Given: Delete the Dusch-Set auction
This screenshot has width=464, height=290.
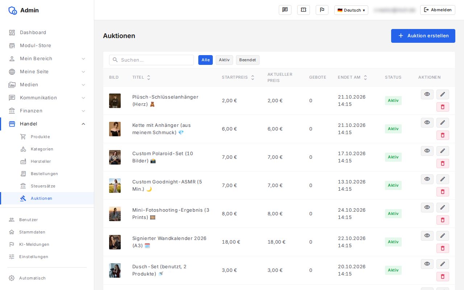Looking at the screenshot, I should pos(443,277).
